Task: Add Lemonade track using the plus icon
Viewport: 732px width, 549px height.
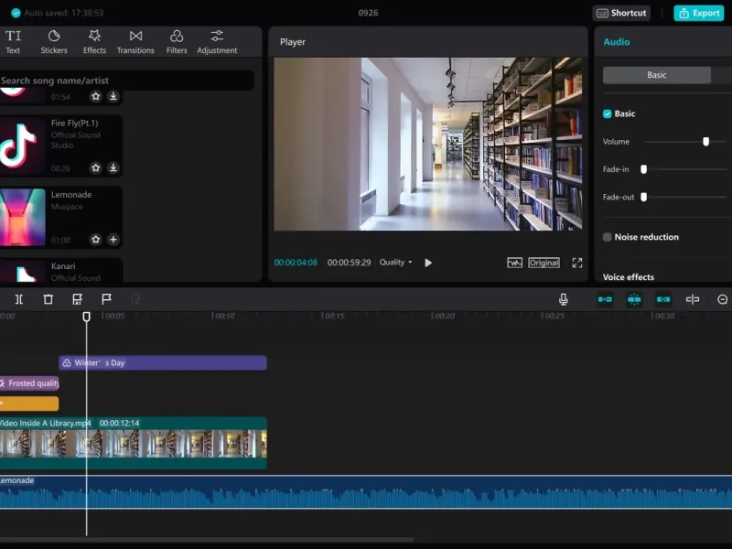Action: click(113, 240)
